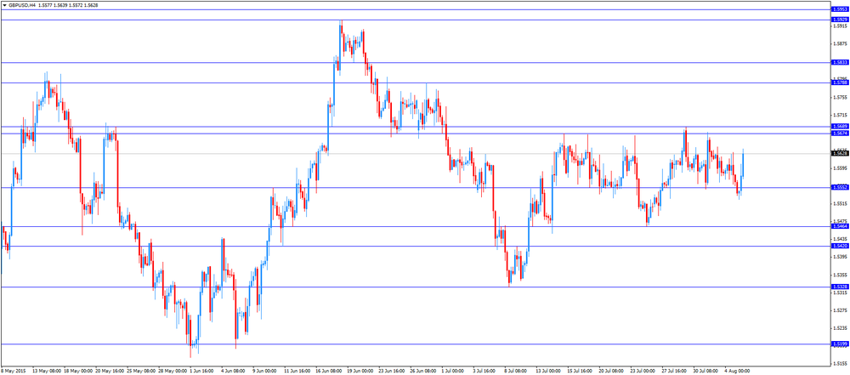Screen dimensions: 850x375
Task: Click the 1.5355 price scale value
Action: [839, 275]
